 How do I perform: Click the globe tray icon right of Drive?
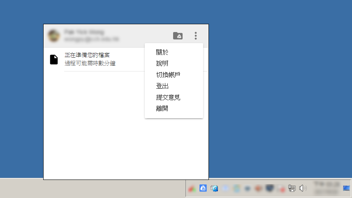tap(214, 188)
